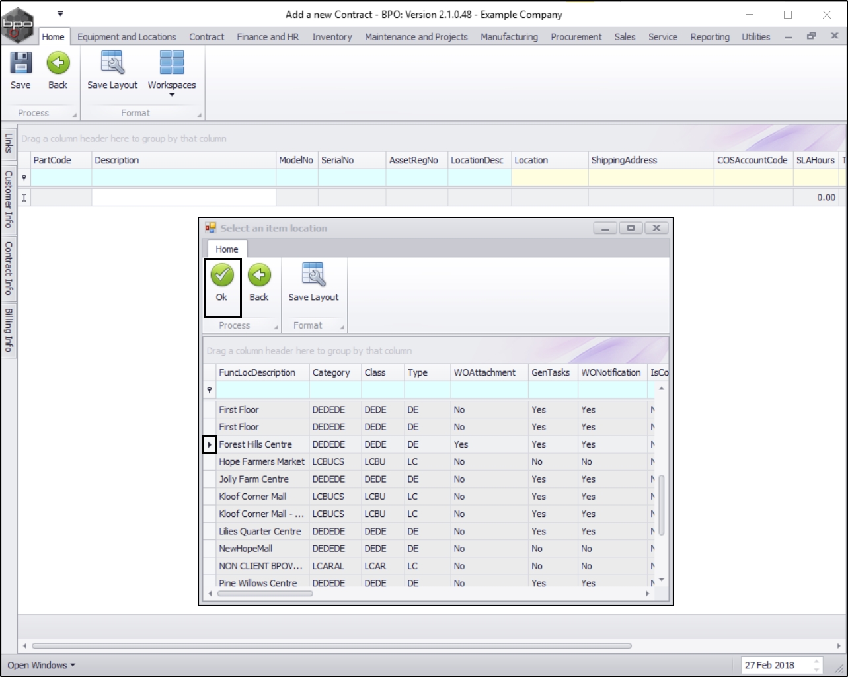Image resolution: width=848 pixels, height=677 pixels.
Task: Open the quick access toolbar dropdown arrow
Action: tap(60, 13)
